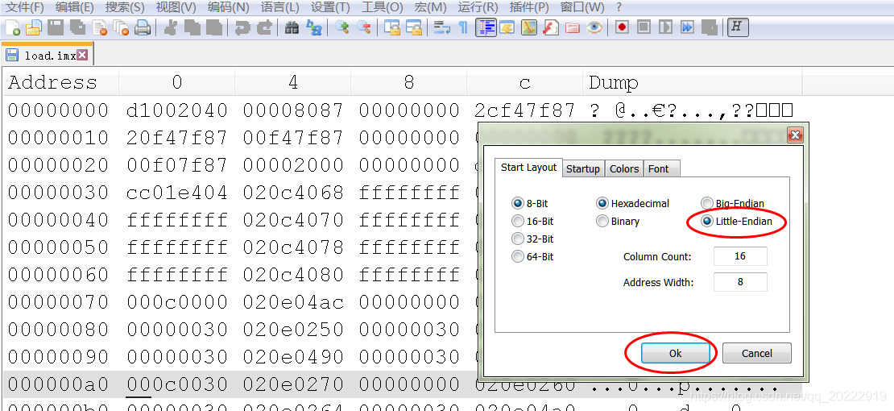The width and height of the screenshot is (894, 411).
Task: Click the Save All icon
Action: tap(77, 27)
